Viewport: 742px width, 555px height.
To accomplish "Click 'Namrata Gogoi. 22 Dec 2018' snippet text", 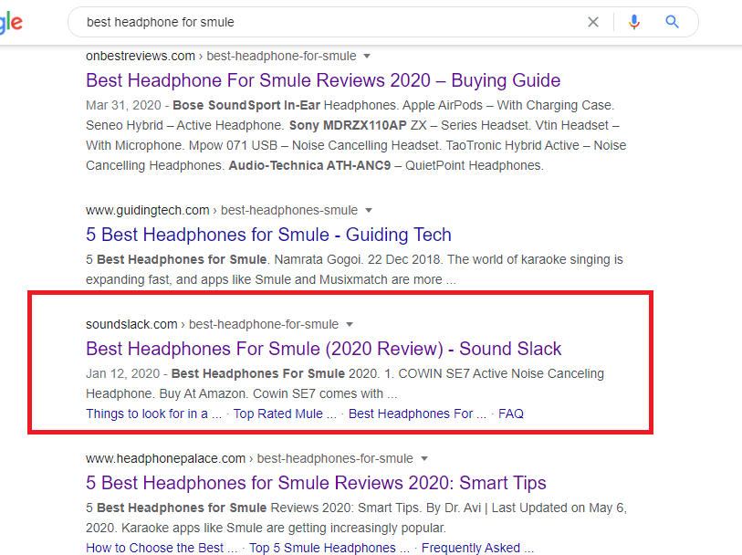I will 359,260.
